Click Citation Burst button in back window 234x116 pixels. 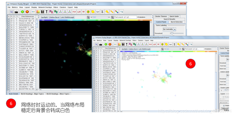click(54, 17)
